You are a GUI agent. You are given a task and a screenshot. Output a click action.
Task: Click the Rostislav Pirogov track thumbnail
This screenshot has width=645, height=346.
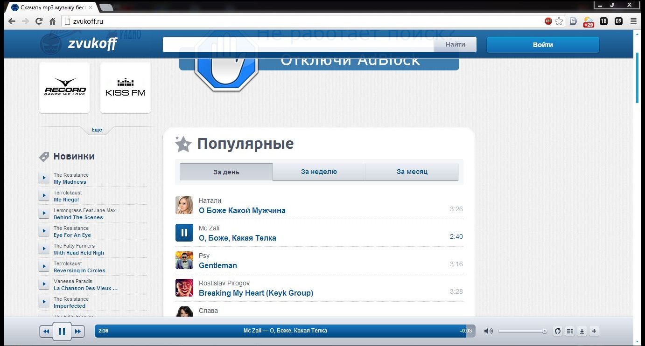pos(184,288)
